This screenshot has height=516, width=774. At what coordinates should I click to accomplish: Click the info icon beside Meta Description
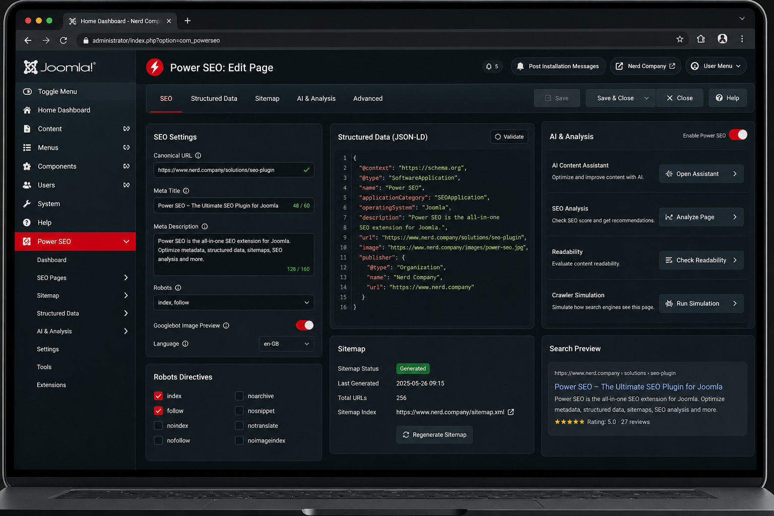(205, 227)
